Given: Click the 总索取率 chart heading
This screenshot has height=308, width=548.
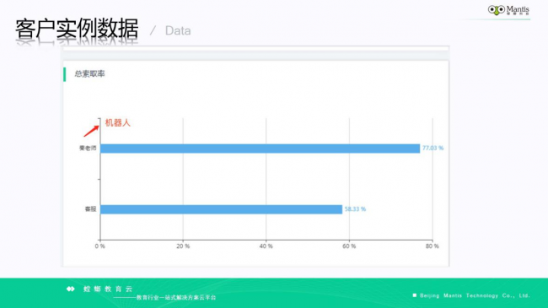Looking at the screenshot, I should pyautogui.click(x=89, y=74).
